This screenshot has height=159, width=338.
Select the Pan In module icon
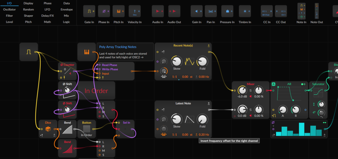point(211,11)
